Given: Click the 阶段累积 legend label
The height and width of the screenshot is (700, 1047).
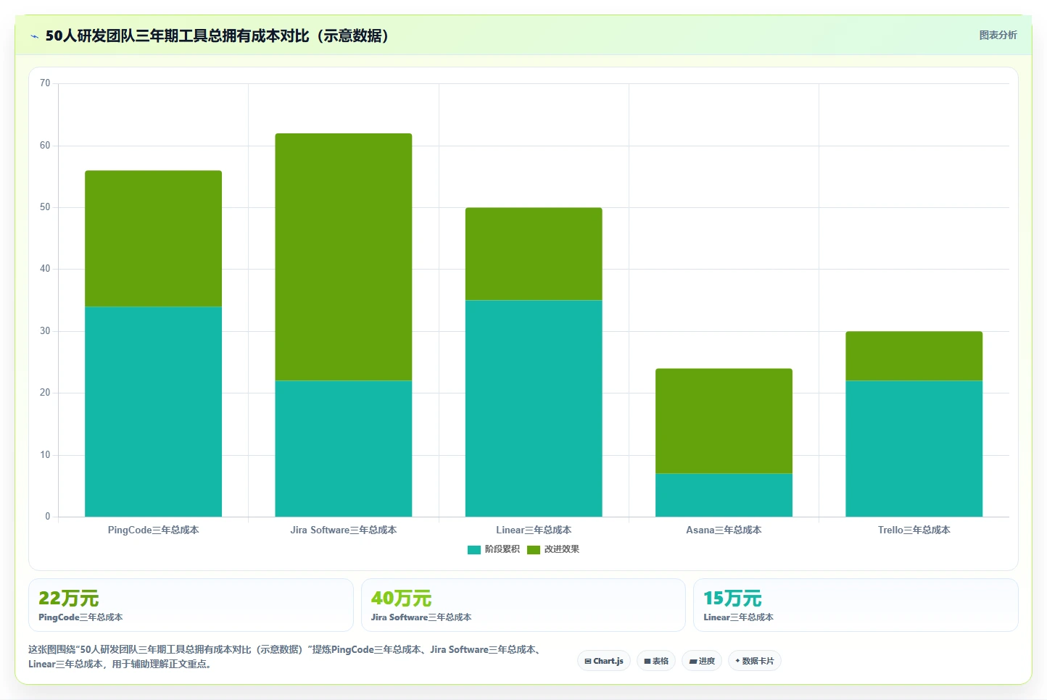Looking at the screenshot, I should 502,549.
